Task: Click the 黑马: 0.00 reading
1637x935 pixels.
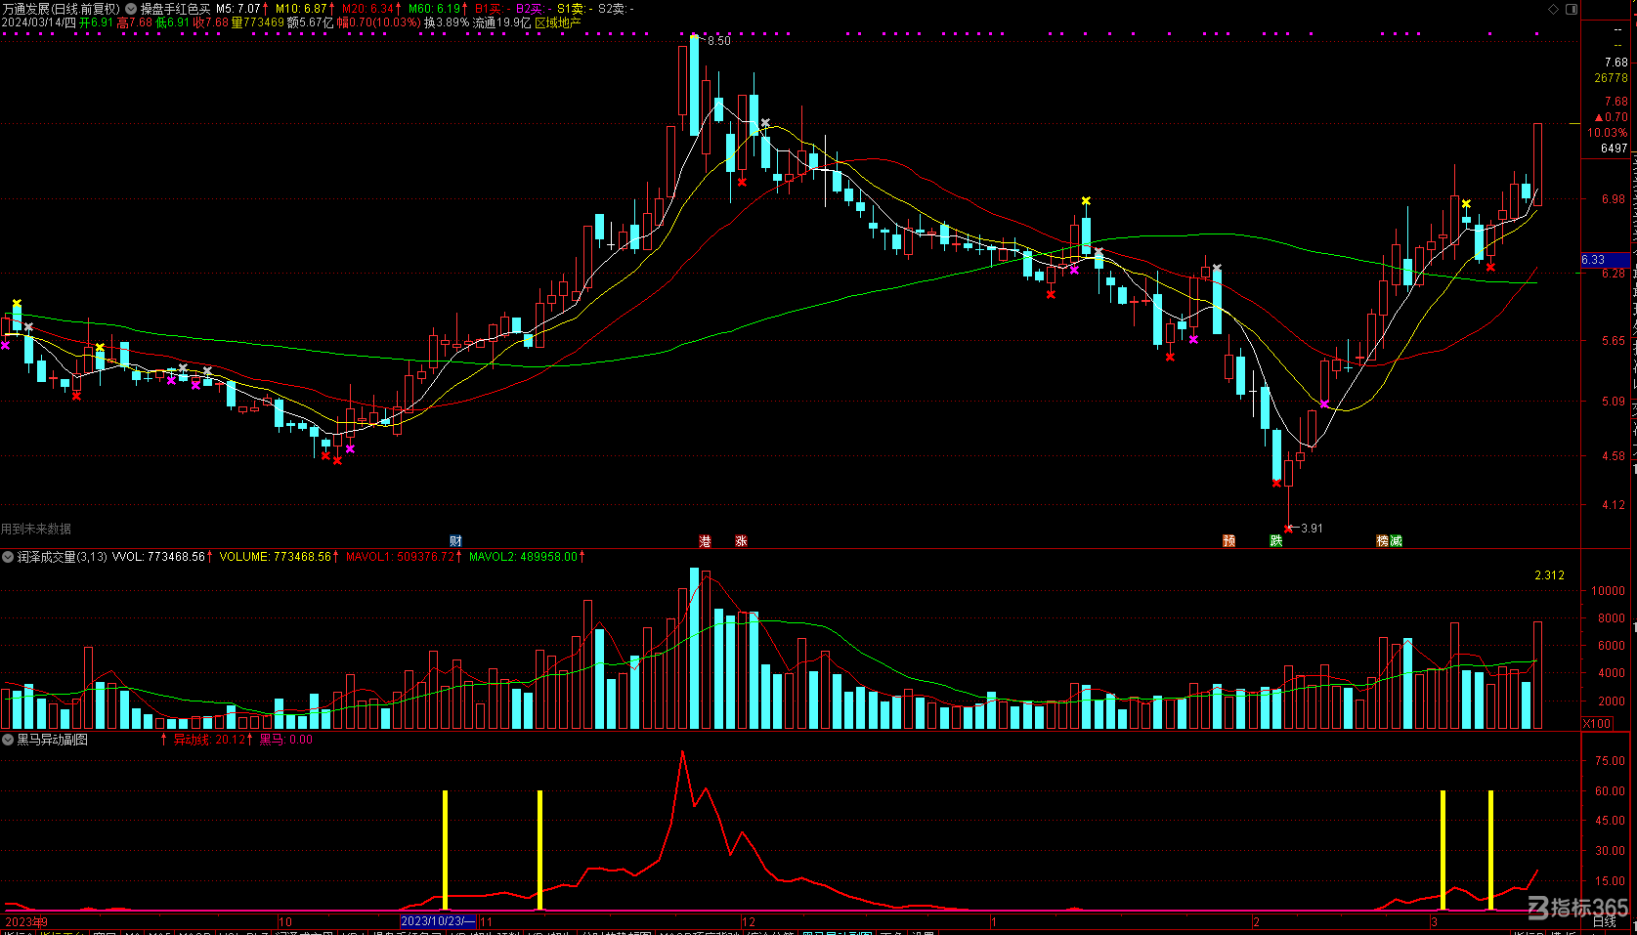Action: pos(286,740)
